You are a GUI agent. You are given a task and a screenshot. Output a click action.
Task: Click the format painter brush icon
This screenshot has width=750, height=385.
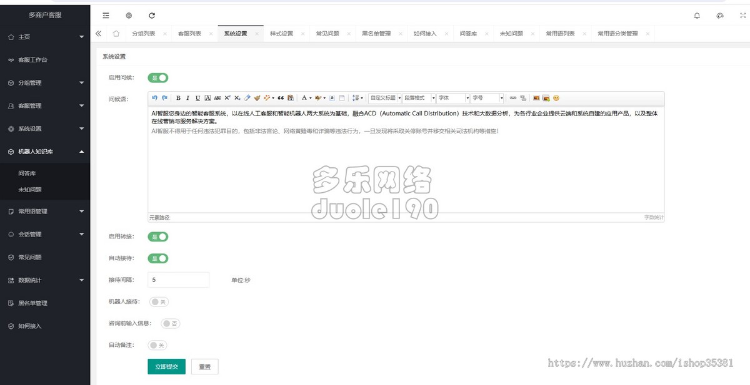(257, 98)
